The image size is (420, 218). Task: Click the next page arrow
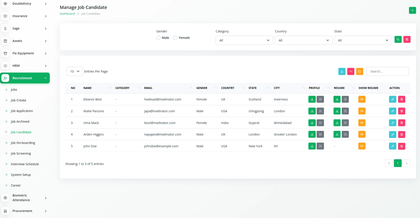click(x=407, y=163)
